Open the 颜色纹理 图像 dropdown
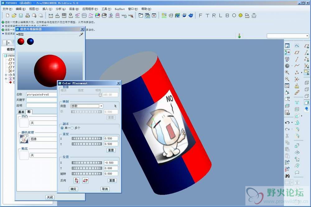Screen dimensions: 311x207 (x=43, y=139)
